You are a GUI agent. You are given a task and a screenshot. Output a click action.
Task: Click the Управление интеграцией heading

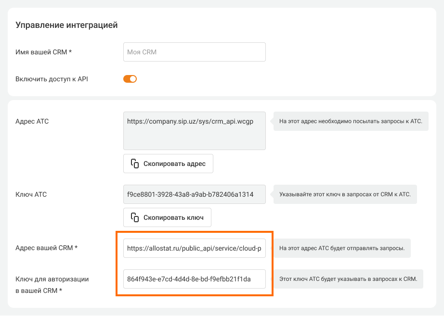[x=66, y=25]
